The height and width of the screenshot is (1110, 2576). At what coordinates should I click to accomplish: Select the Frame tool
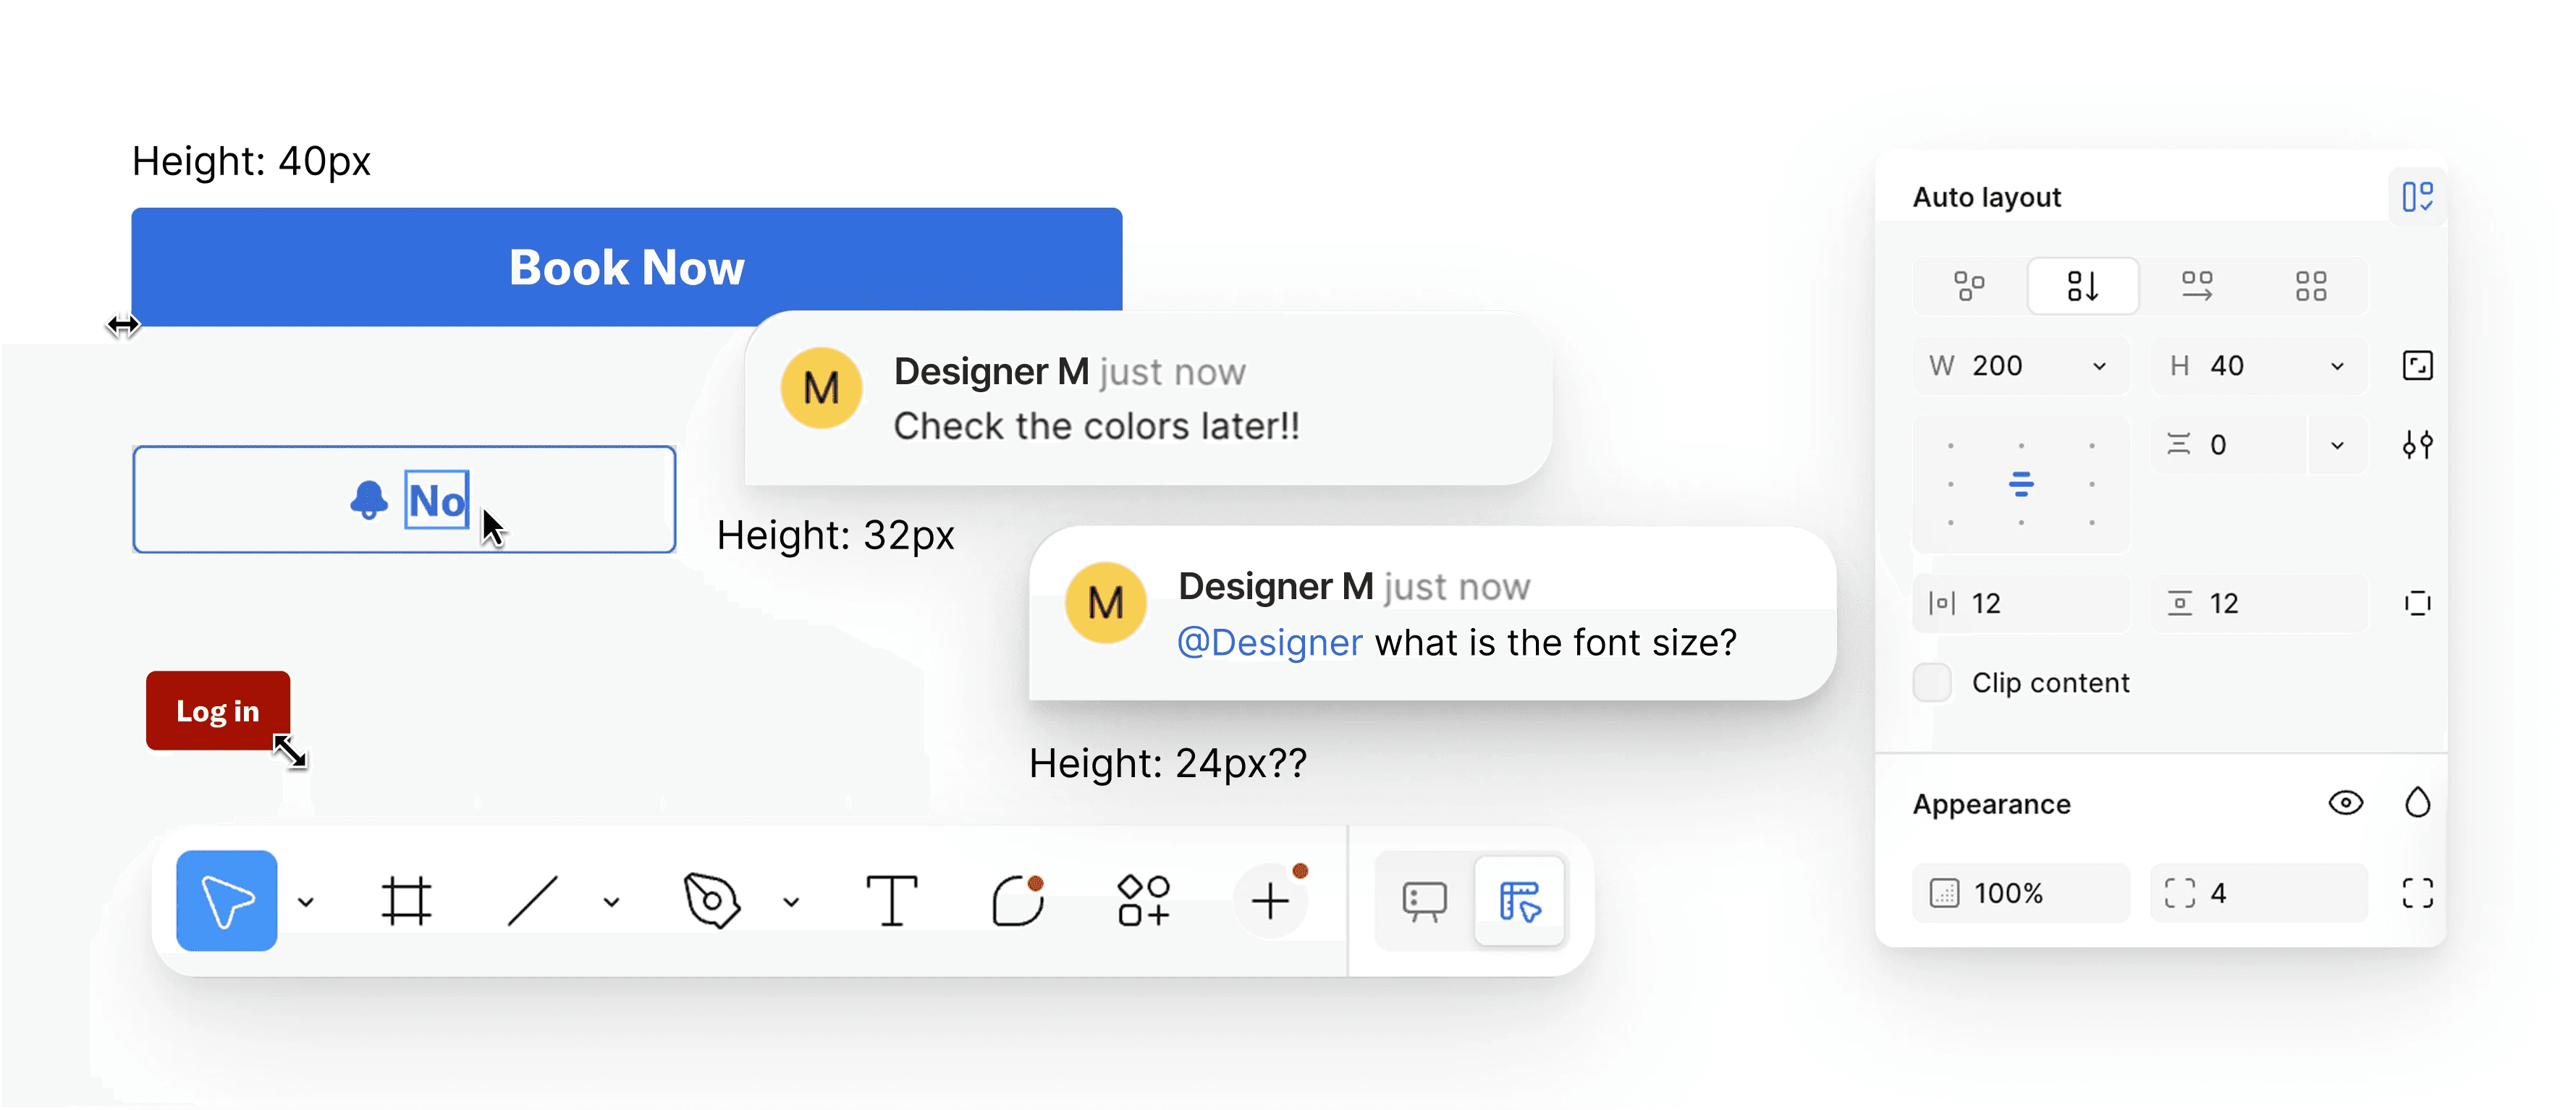pos(406,900)
